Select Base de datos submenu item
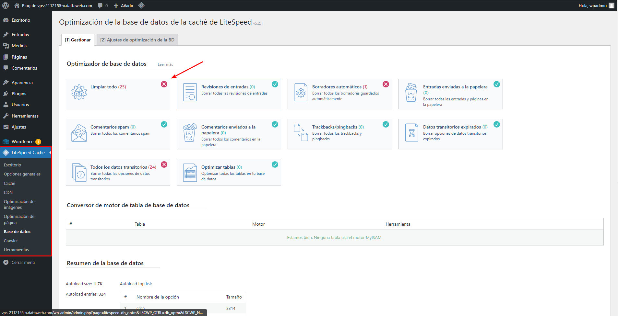Image resolution: width=618 pixels, height=316 pixels. pos(17,231)
